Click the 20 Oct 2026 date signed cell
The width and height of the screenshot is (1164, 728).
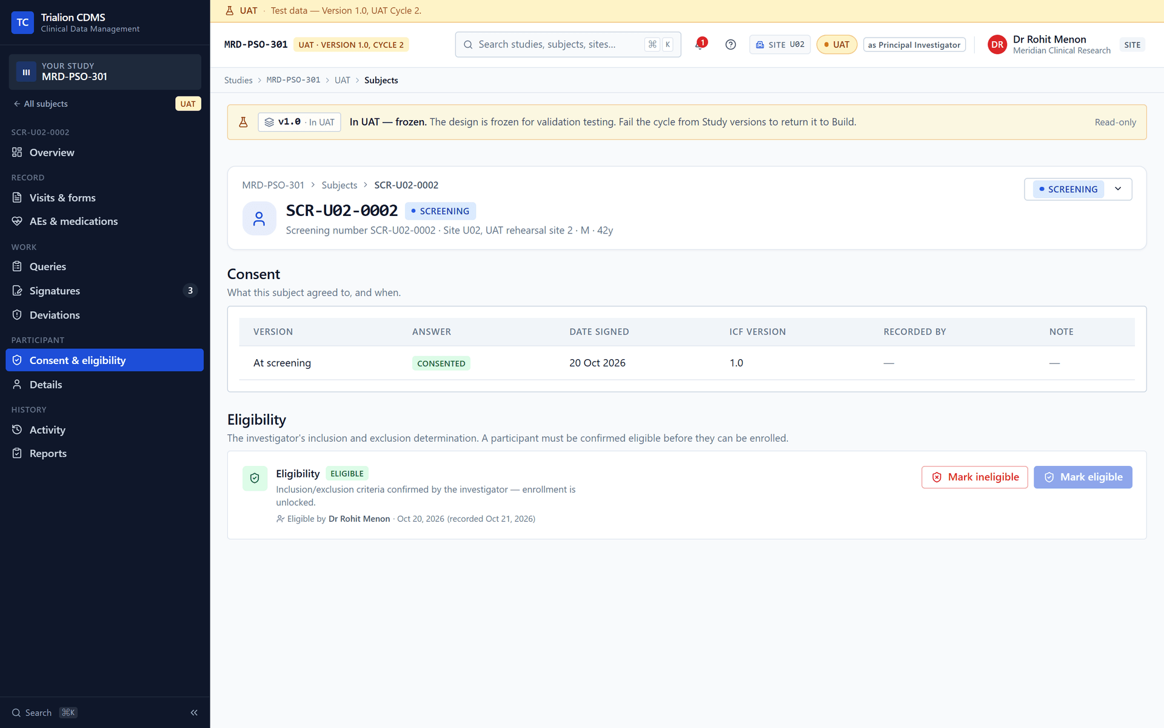click(597, 363)
